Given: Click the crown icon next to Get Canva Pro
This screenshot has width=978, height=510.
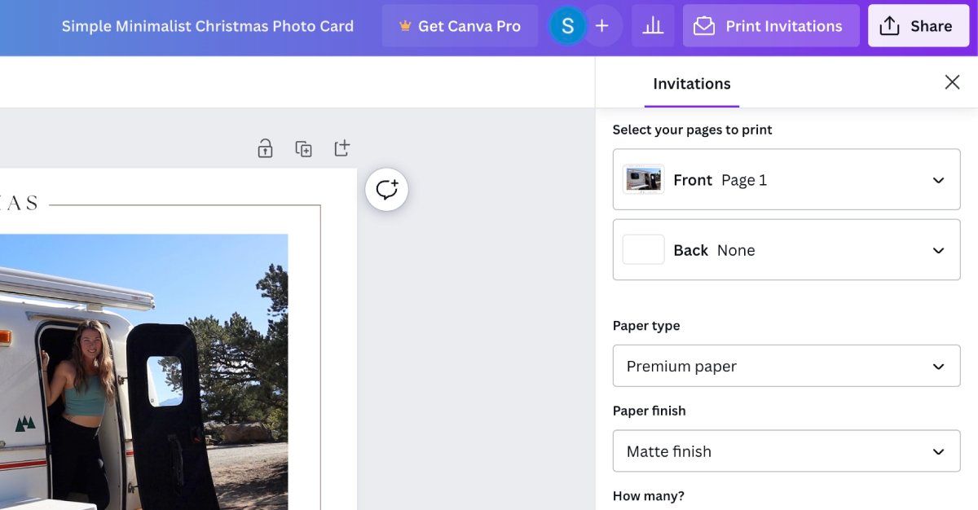Looking at the screenshot, I should click(x=405, y=25).
